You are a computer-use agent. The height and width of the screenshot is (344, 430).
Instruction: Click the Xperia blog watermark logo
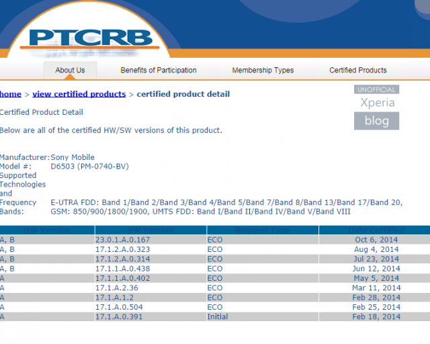376,107
